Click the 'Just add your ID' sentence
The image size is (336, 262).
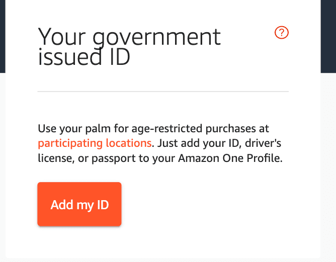(x=198, y=143)
